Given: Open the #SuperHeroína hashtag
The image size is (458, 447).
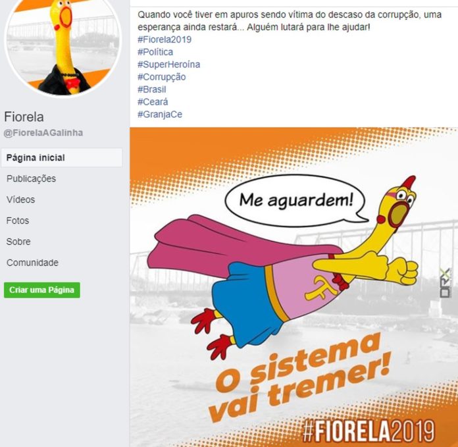Looking at the screenshot, I should pos(169,65).
